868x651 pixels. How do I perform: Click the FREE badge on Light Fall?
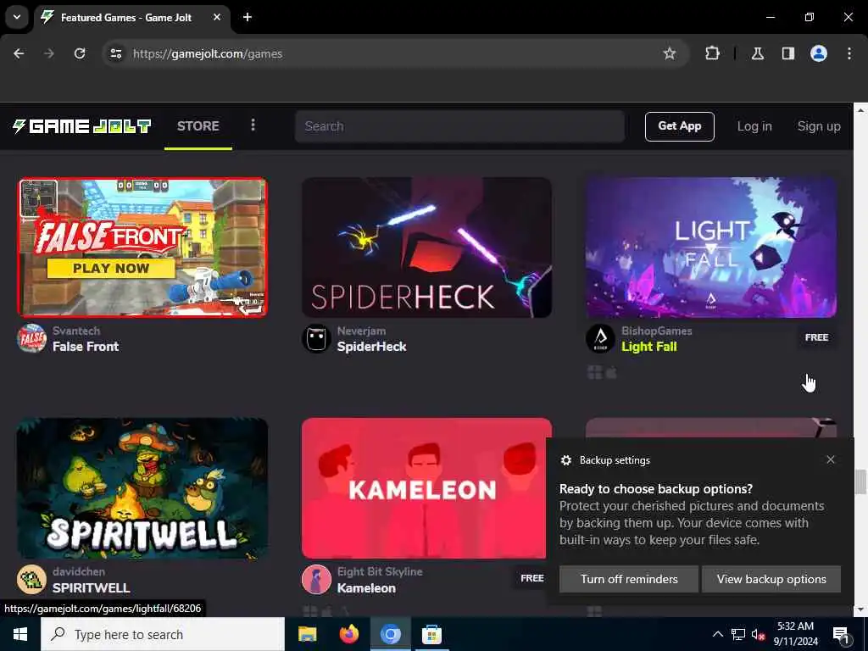coord(816,337)
